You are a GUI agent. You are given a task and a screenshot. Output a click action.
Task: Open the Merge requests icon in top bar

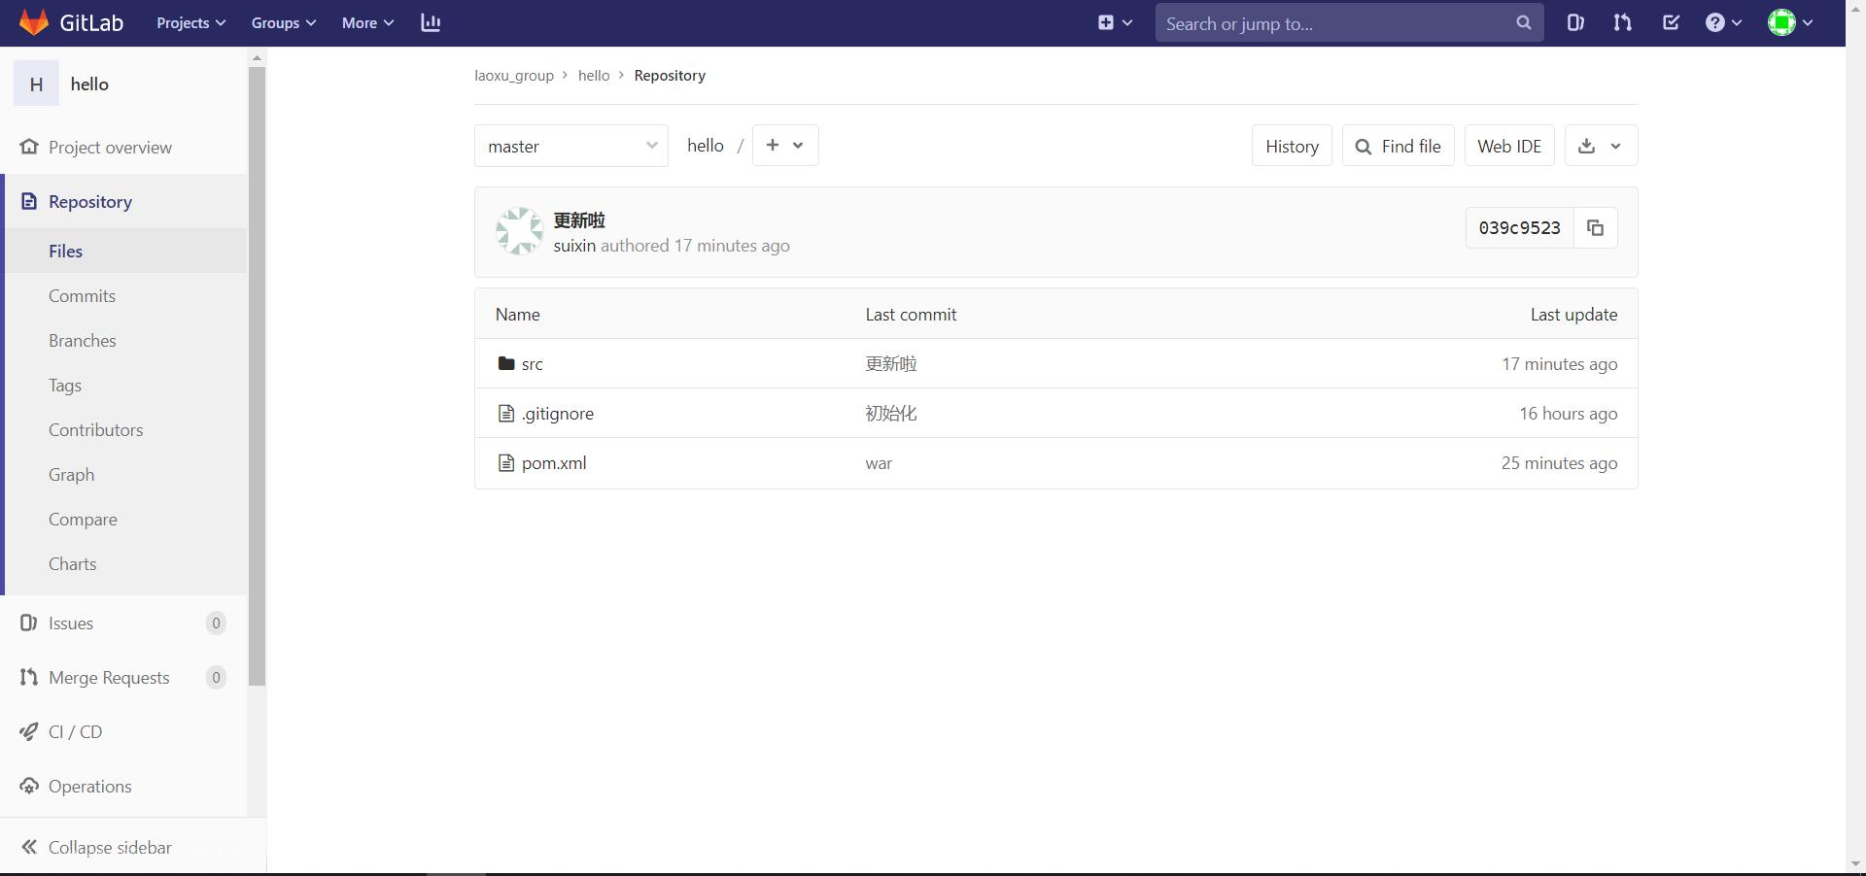1622,22
